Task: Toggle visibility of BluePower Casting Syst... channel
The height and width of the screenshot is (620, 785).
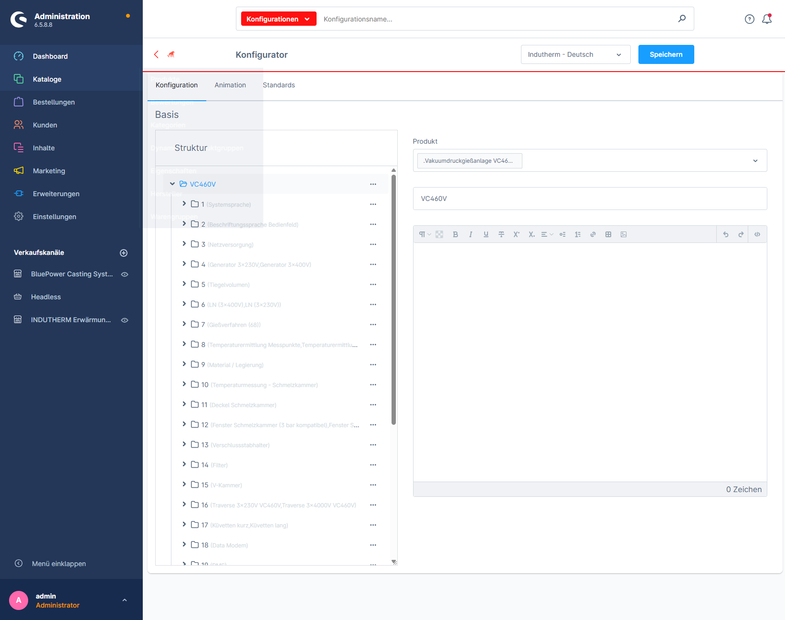Action: [x=125, y=274]
